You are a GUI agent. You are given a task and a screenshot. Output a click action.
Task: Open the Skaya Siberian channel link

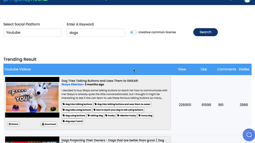(72, 85)
